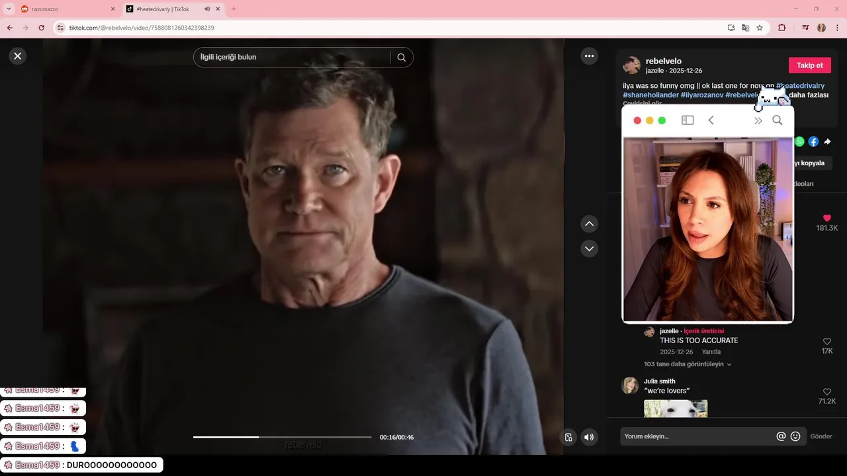Open the #shanehollander hashtag
This screenshot has height=476, width=847.
650,95
